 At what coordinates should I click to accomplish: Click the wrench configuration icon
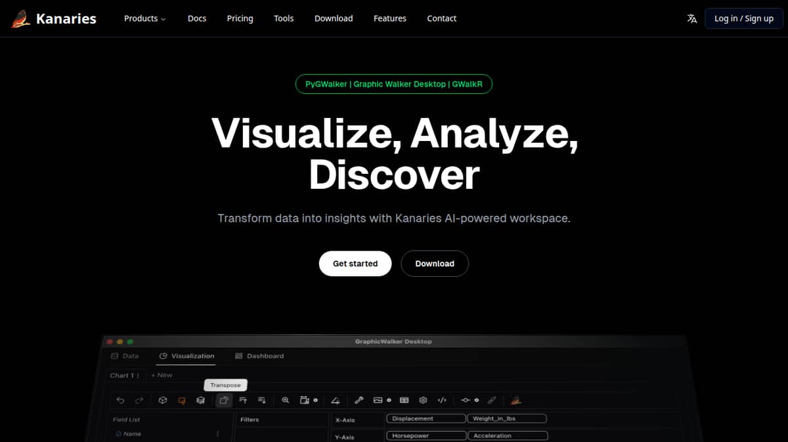coord(359,400)
